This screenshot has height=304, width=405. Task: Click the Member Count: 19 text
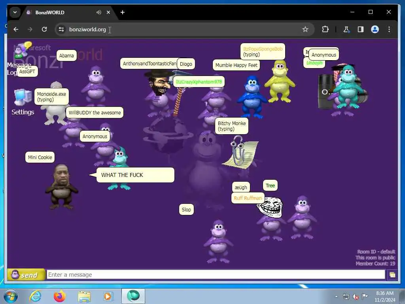375,264
